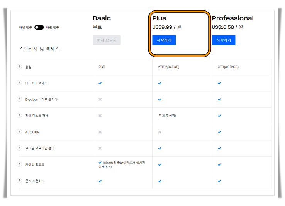Click Plus checkmark for 어디서나 액세스
Image resolution: width=285 pixels, height=206 pixels.
pyautogui.click(x=159, y=83)
